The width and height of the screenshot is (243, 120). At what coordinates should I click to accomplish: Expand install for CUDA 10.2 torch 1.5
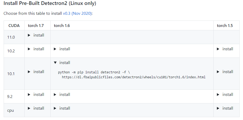(225, 49)
